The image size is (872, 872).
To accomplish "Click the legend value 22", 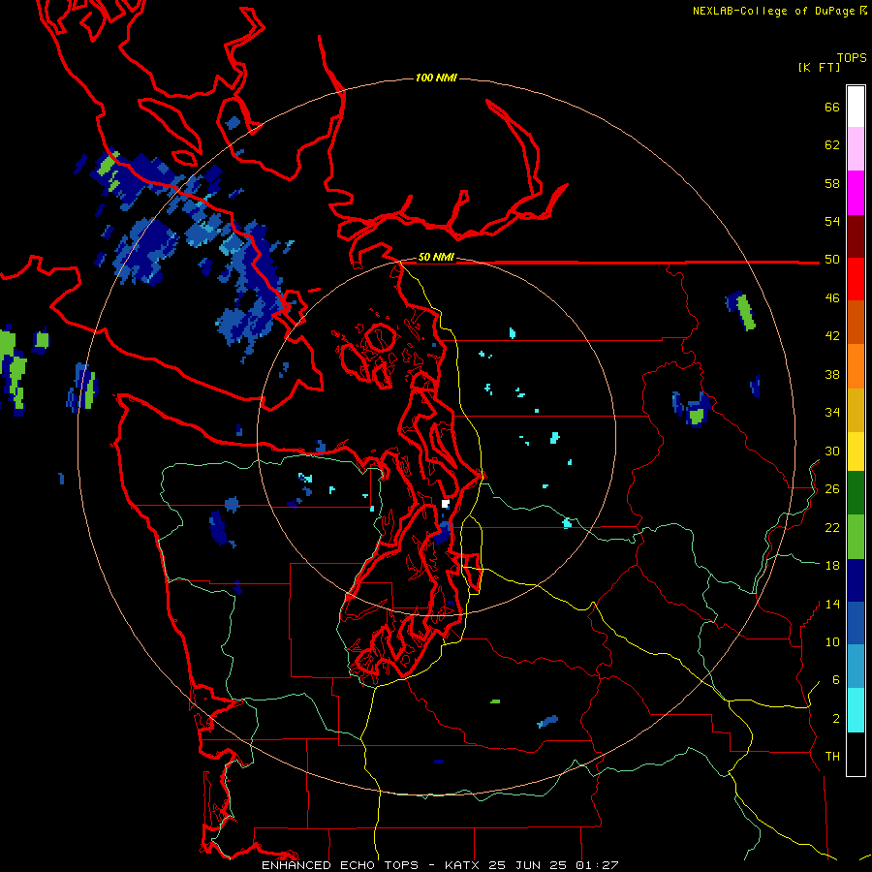I will point(832,527).
